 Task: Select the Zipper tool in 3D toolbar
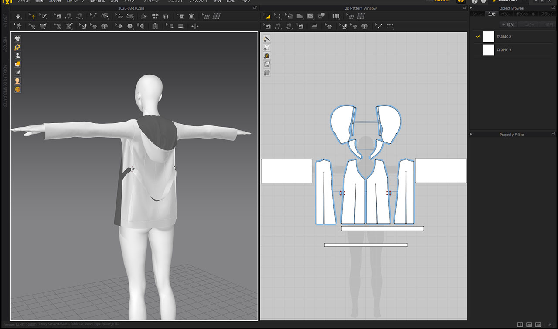tap(155, 26)
